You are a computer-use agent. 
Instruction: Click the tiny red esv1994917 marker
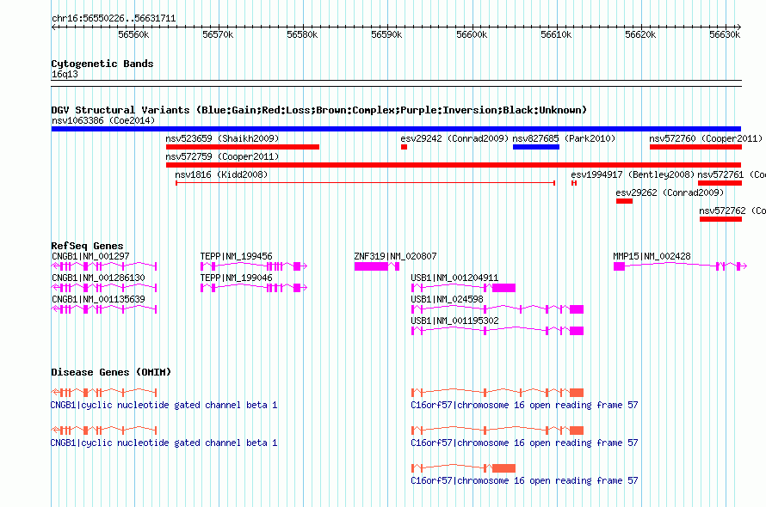tap(574, 183)
